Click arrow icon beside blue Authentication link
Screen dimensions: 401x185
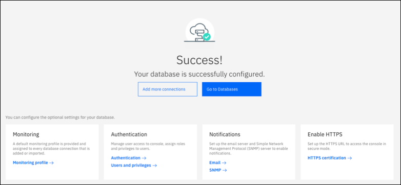pyautogui.click(x=144, y=158)
